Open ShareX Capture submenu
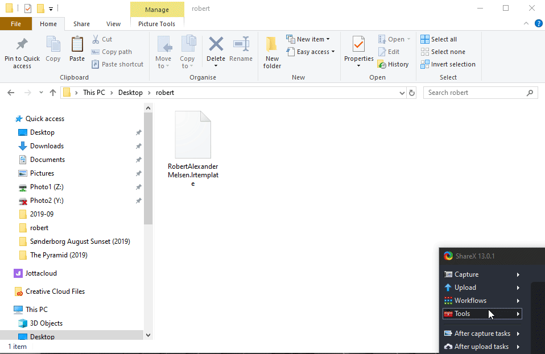The width and height of the screenshot is (545, 354). click(482, 274)
